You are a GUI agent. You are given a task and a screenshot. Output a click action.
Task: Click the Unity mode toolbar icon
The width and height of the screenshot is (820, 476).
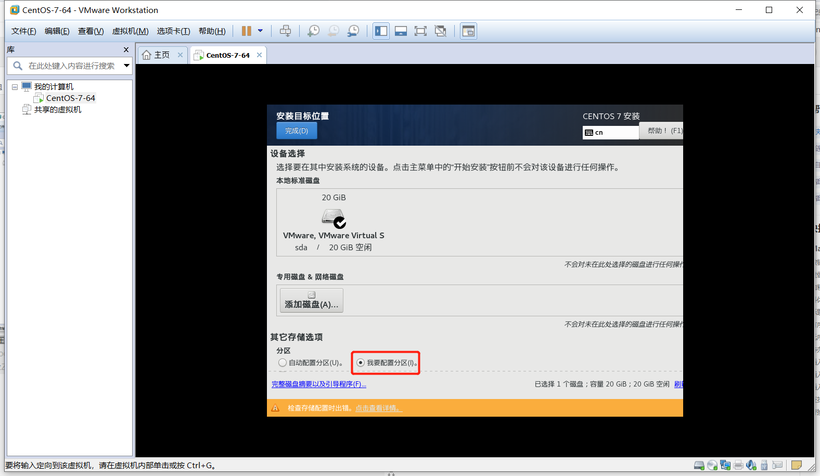pos(441,31)
